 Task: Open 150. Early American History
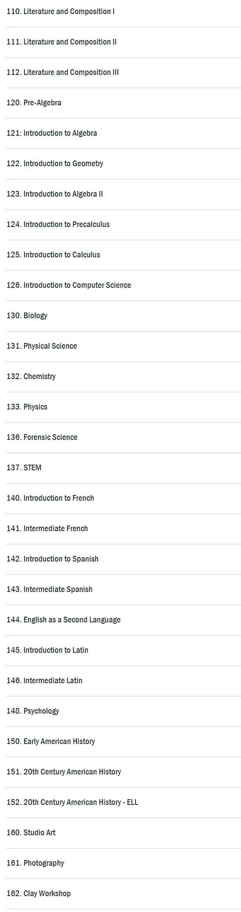51,741
